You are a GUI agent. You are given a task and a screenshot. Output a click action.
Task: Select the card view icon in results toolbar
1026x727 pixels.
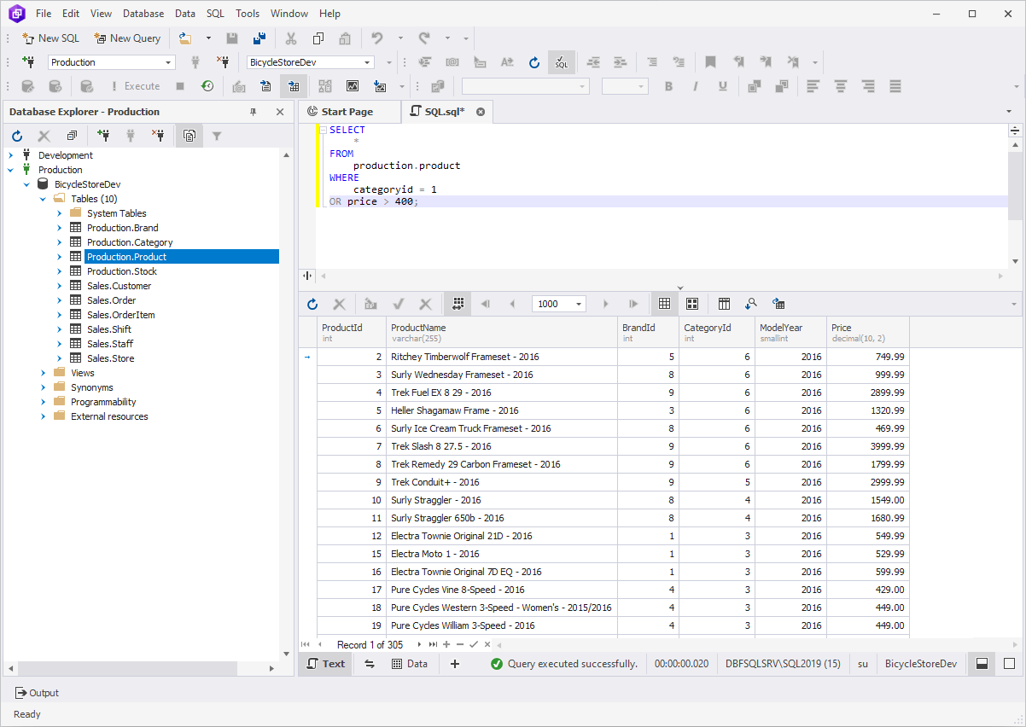[694, 304]
